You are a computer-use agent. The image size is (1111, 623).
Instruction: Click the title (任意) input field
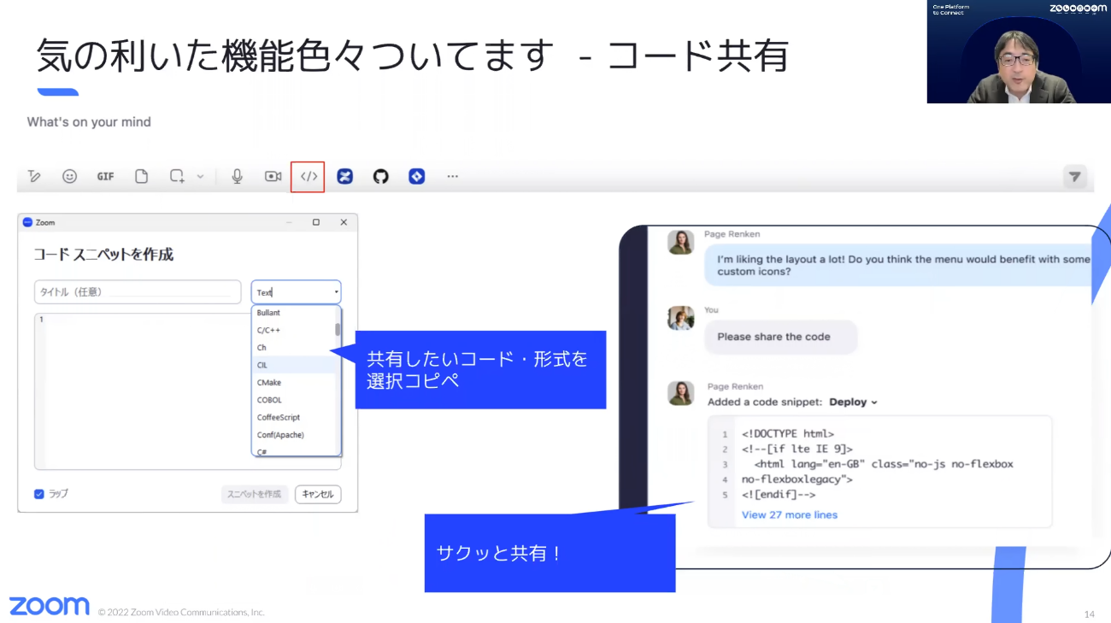click(x=138, y=291)
